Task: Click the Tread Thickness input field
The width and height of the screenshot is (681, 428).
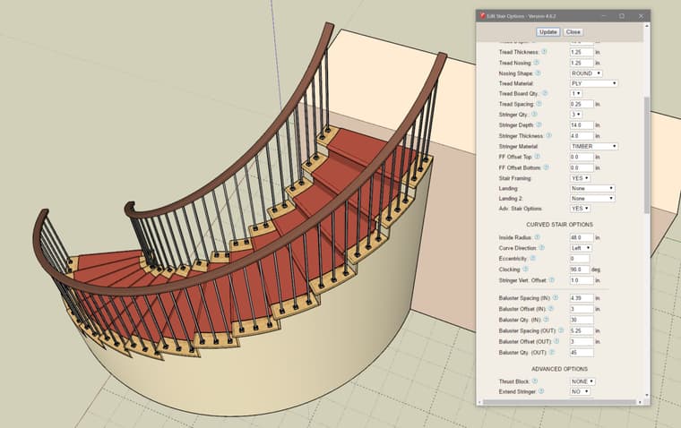Action: coord(582,52)
